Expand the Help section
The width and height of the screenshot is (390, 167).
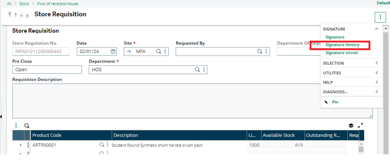376,82
